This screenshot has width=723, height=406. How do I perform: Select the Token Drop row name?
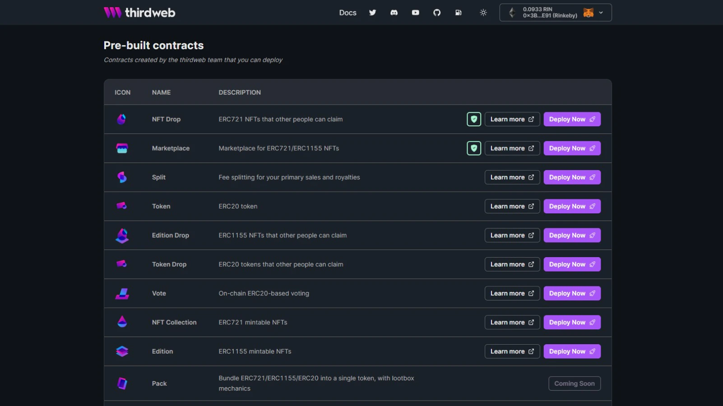[x=169, y=264]
